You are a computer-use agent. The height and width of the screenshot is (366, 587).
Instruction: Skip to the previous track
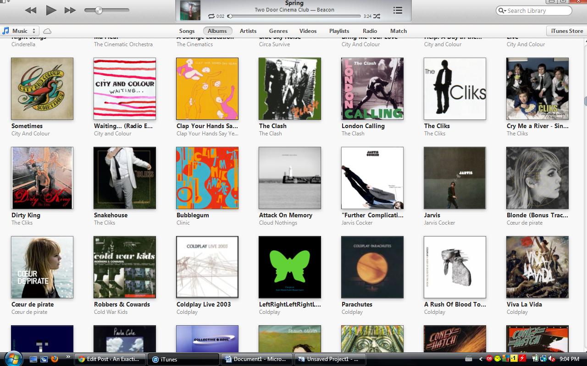point(31,10)
